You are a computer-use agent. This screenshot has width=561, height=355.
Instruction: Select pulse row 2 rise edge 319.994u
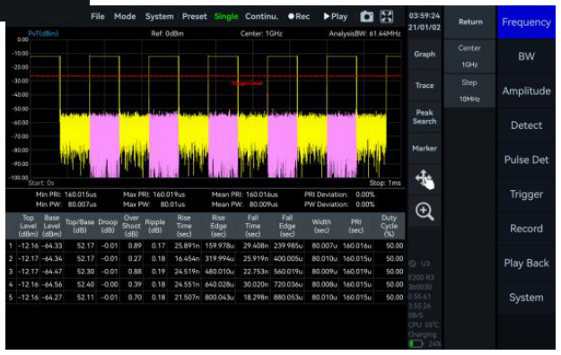(x=219, y=259)
